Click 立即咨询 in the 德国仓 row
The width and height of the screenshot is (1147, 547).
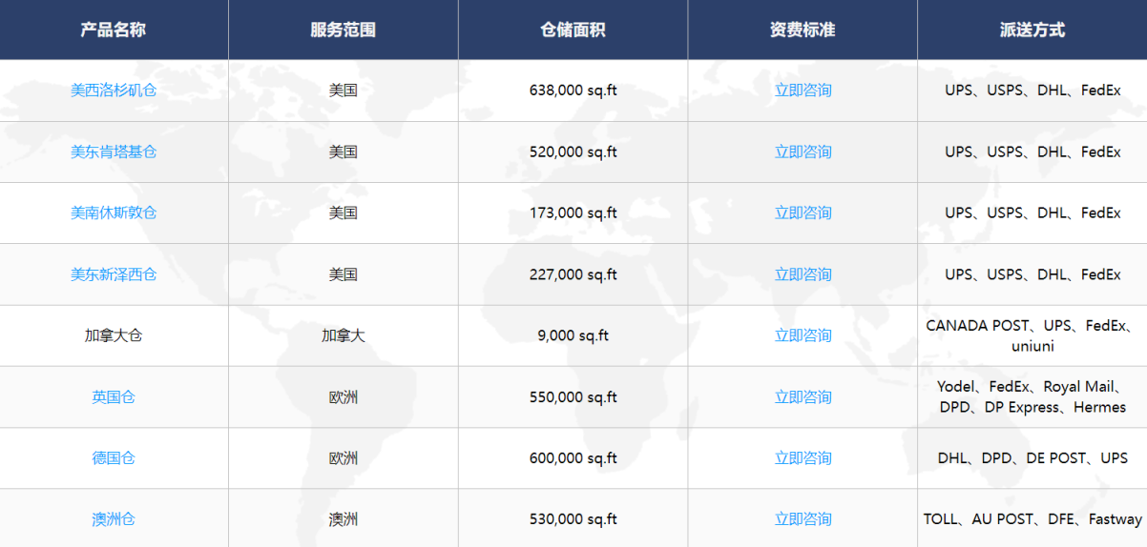(803, 458)
